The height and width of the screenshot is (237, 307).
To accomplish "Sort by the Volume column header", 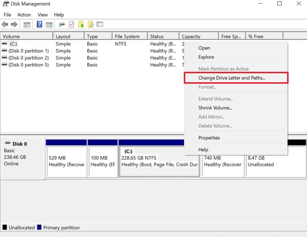I will [x=27, y=36].
